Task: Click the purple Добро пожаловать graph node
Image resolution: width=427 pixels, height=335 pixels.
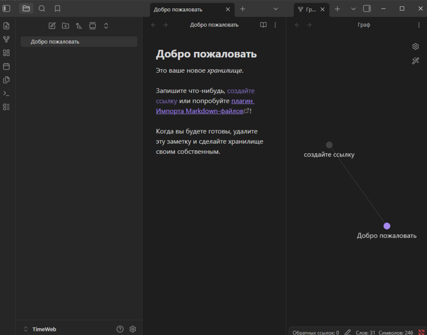Action: tap(387, 226)
